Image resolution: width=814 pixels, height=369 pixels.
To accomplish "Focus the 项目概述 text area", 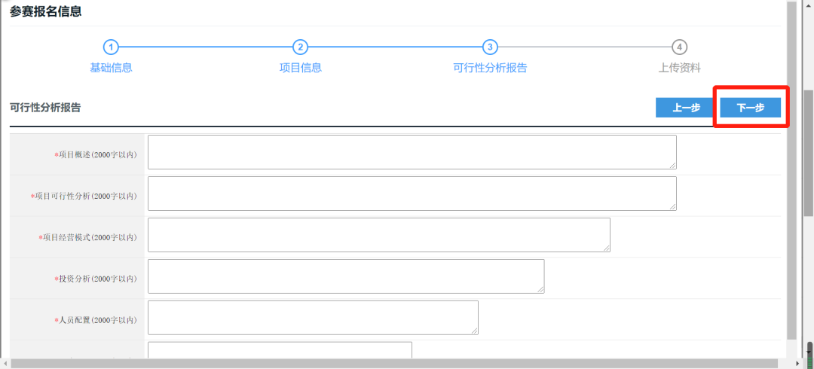I will [x=412, y=152].
